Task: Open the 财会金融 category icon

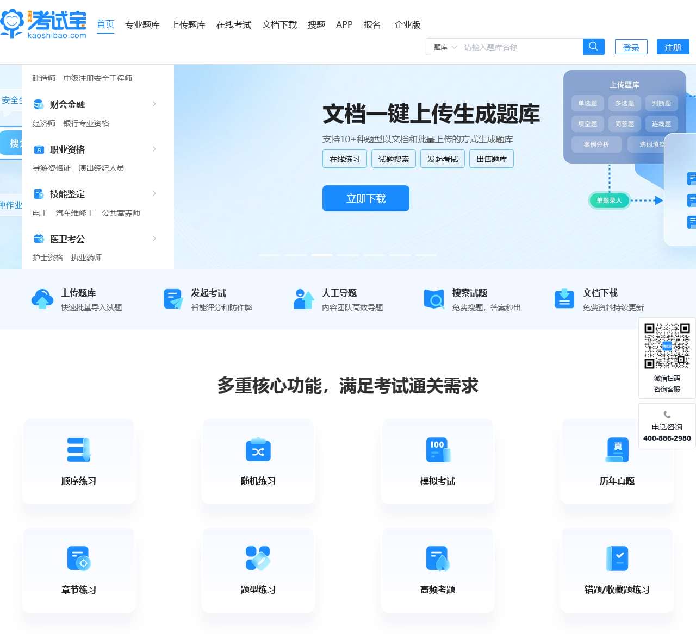Action: tap(39, 104)
